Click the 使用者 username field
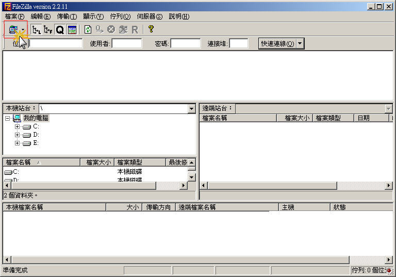396x277 pixels. (127, 43)
